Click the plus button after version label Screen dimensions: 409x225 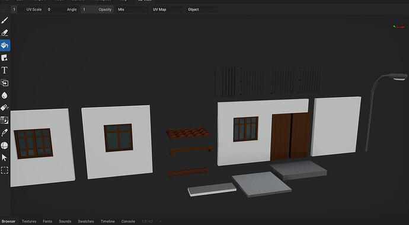[x=161, y=221]
